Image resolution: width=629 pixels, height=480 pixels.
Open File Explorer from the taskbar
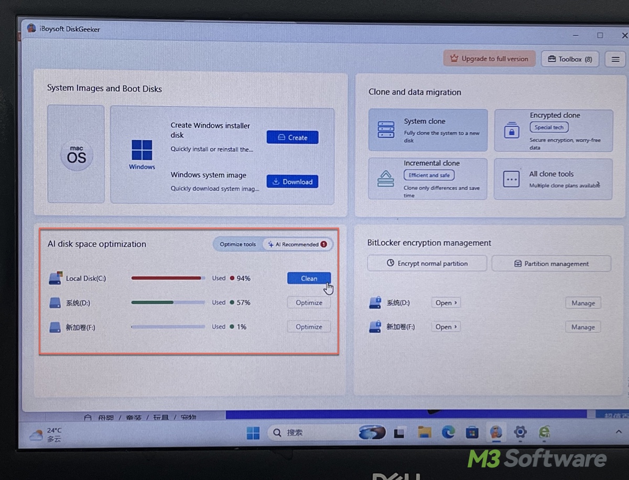tap(424, 432)
